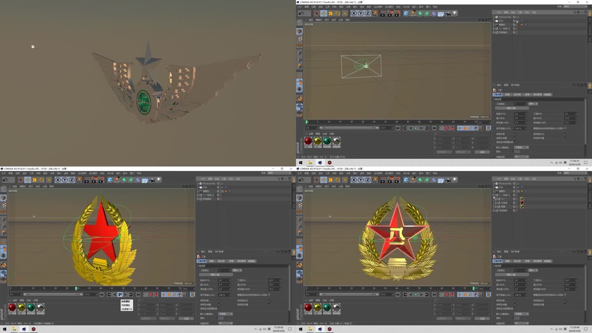Switch to Points mode in camera-wireframe window

[299, 53]
